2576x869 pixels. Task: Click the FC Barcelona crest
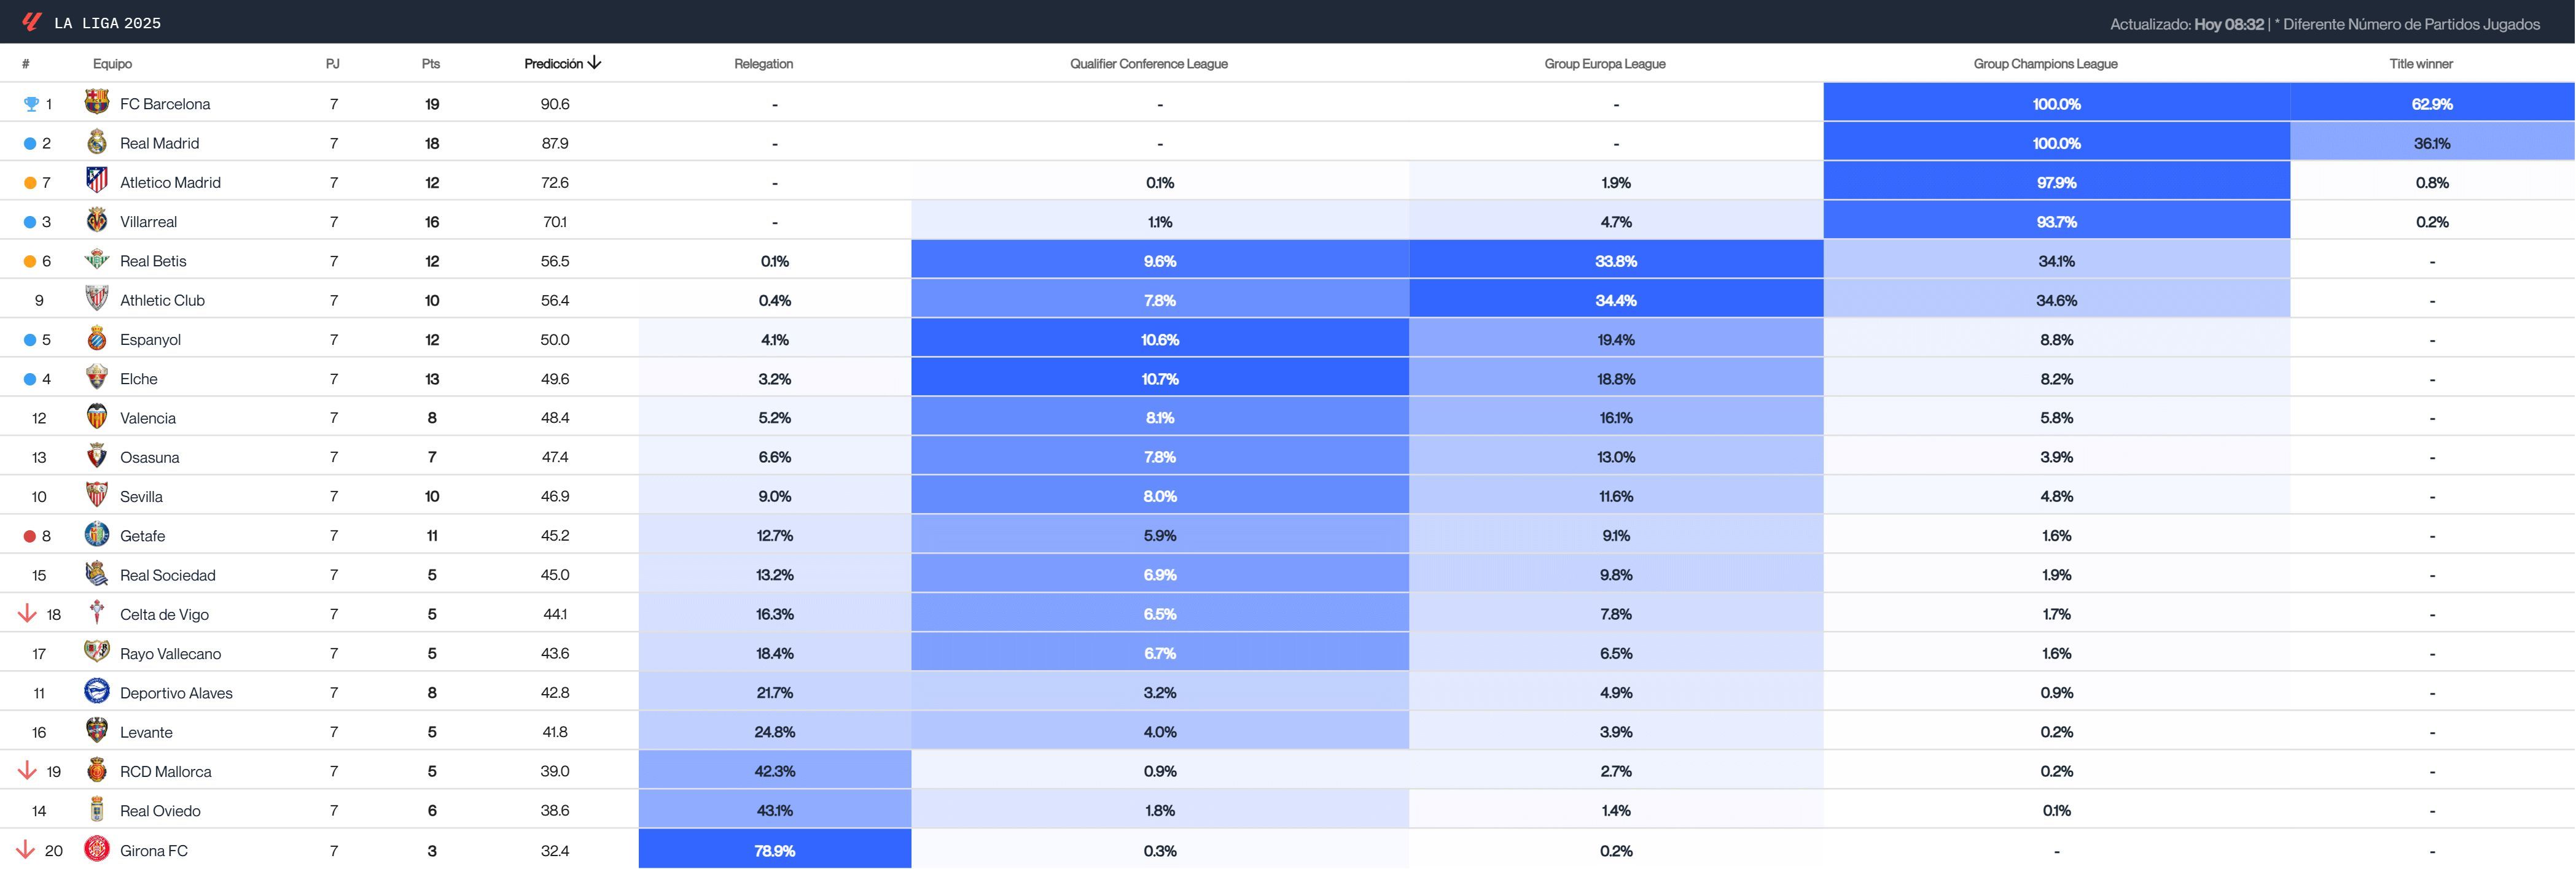[x=96, y=103]
